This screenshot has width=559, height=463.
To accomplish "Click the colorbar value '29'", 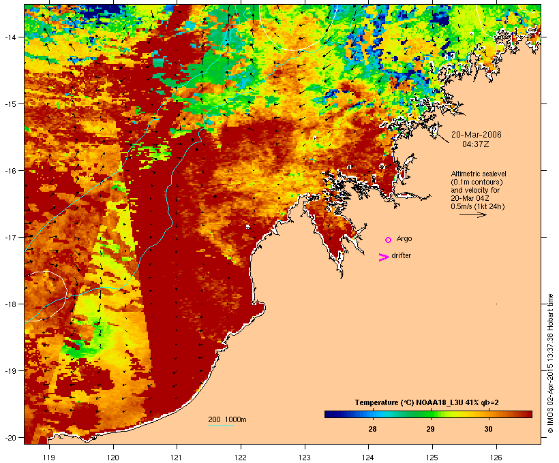I will pyautogui.click(x=430, y=429).
